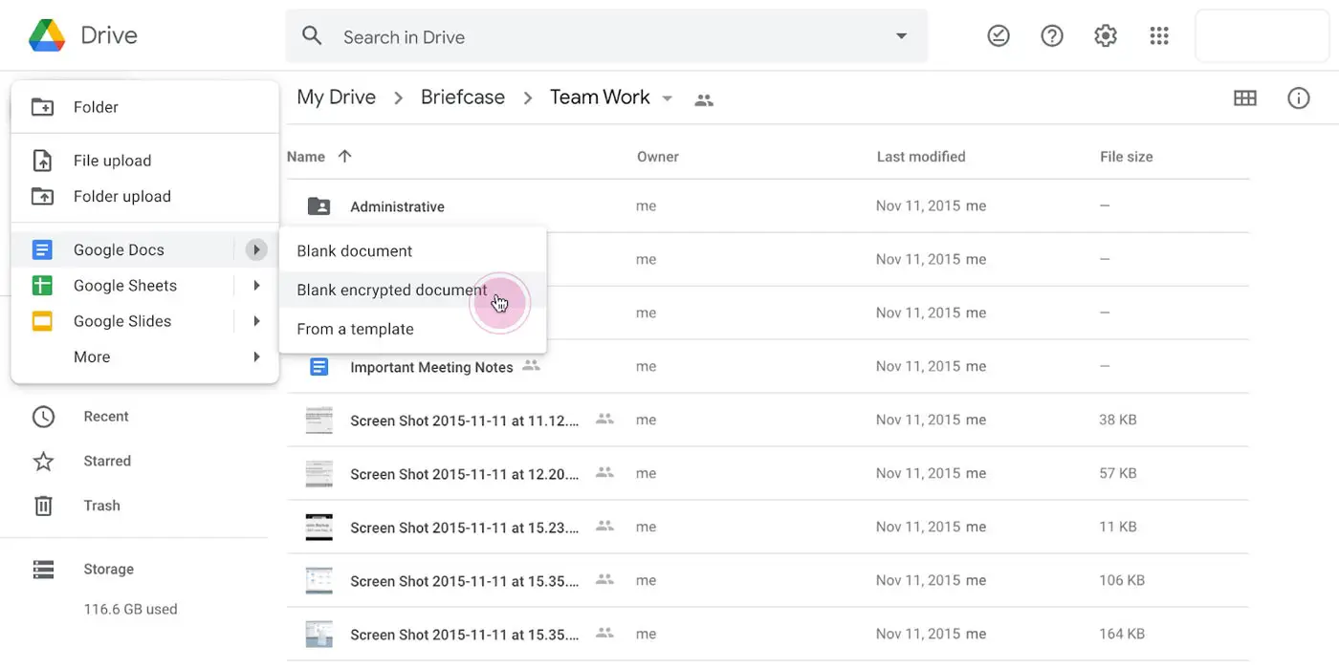Expand the Google Sheets submenu arrow
Image resolution: width=1339 pixels, height=669 pixels.
click(256, 285)
